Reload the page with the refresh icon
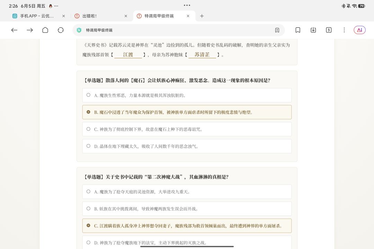374x249 pixels. pyautogui.click(x=61, y=30)
